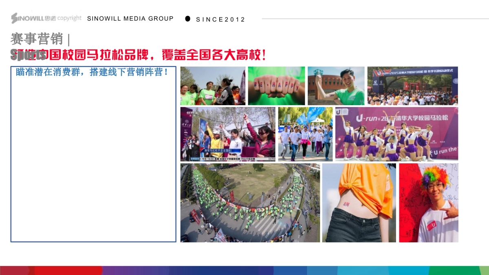Click the SINCE2012 header label

pyautogui.click(x=220, y=19)
